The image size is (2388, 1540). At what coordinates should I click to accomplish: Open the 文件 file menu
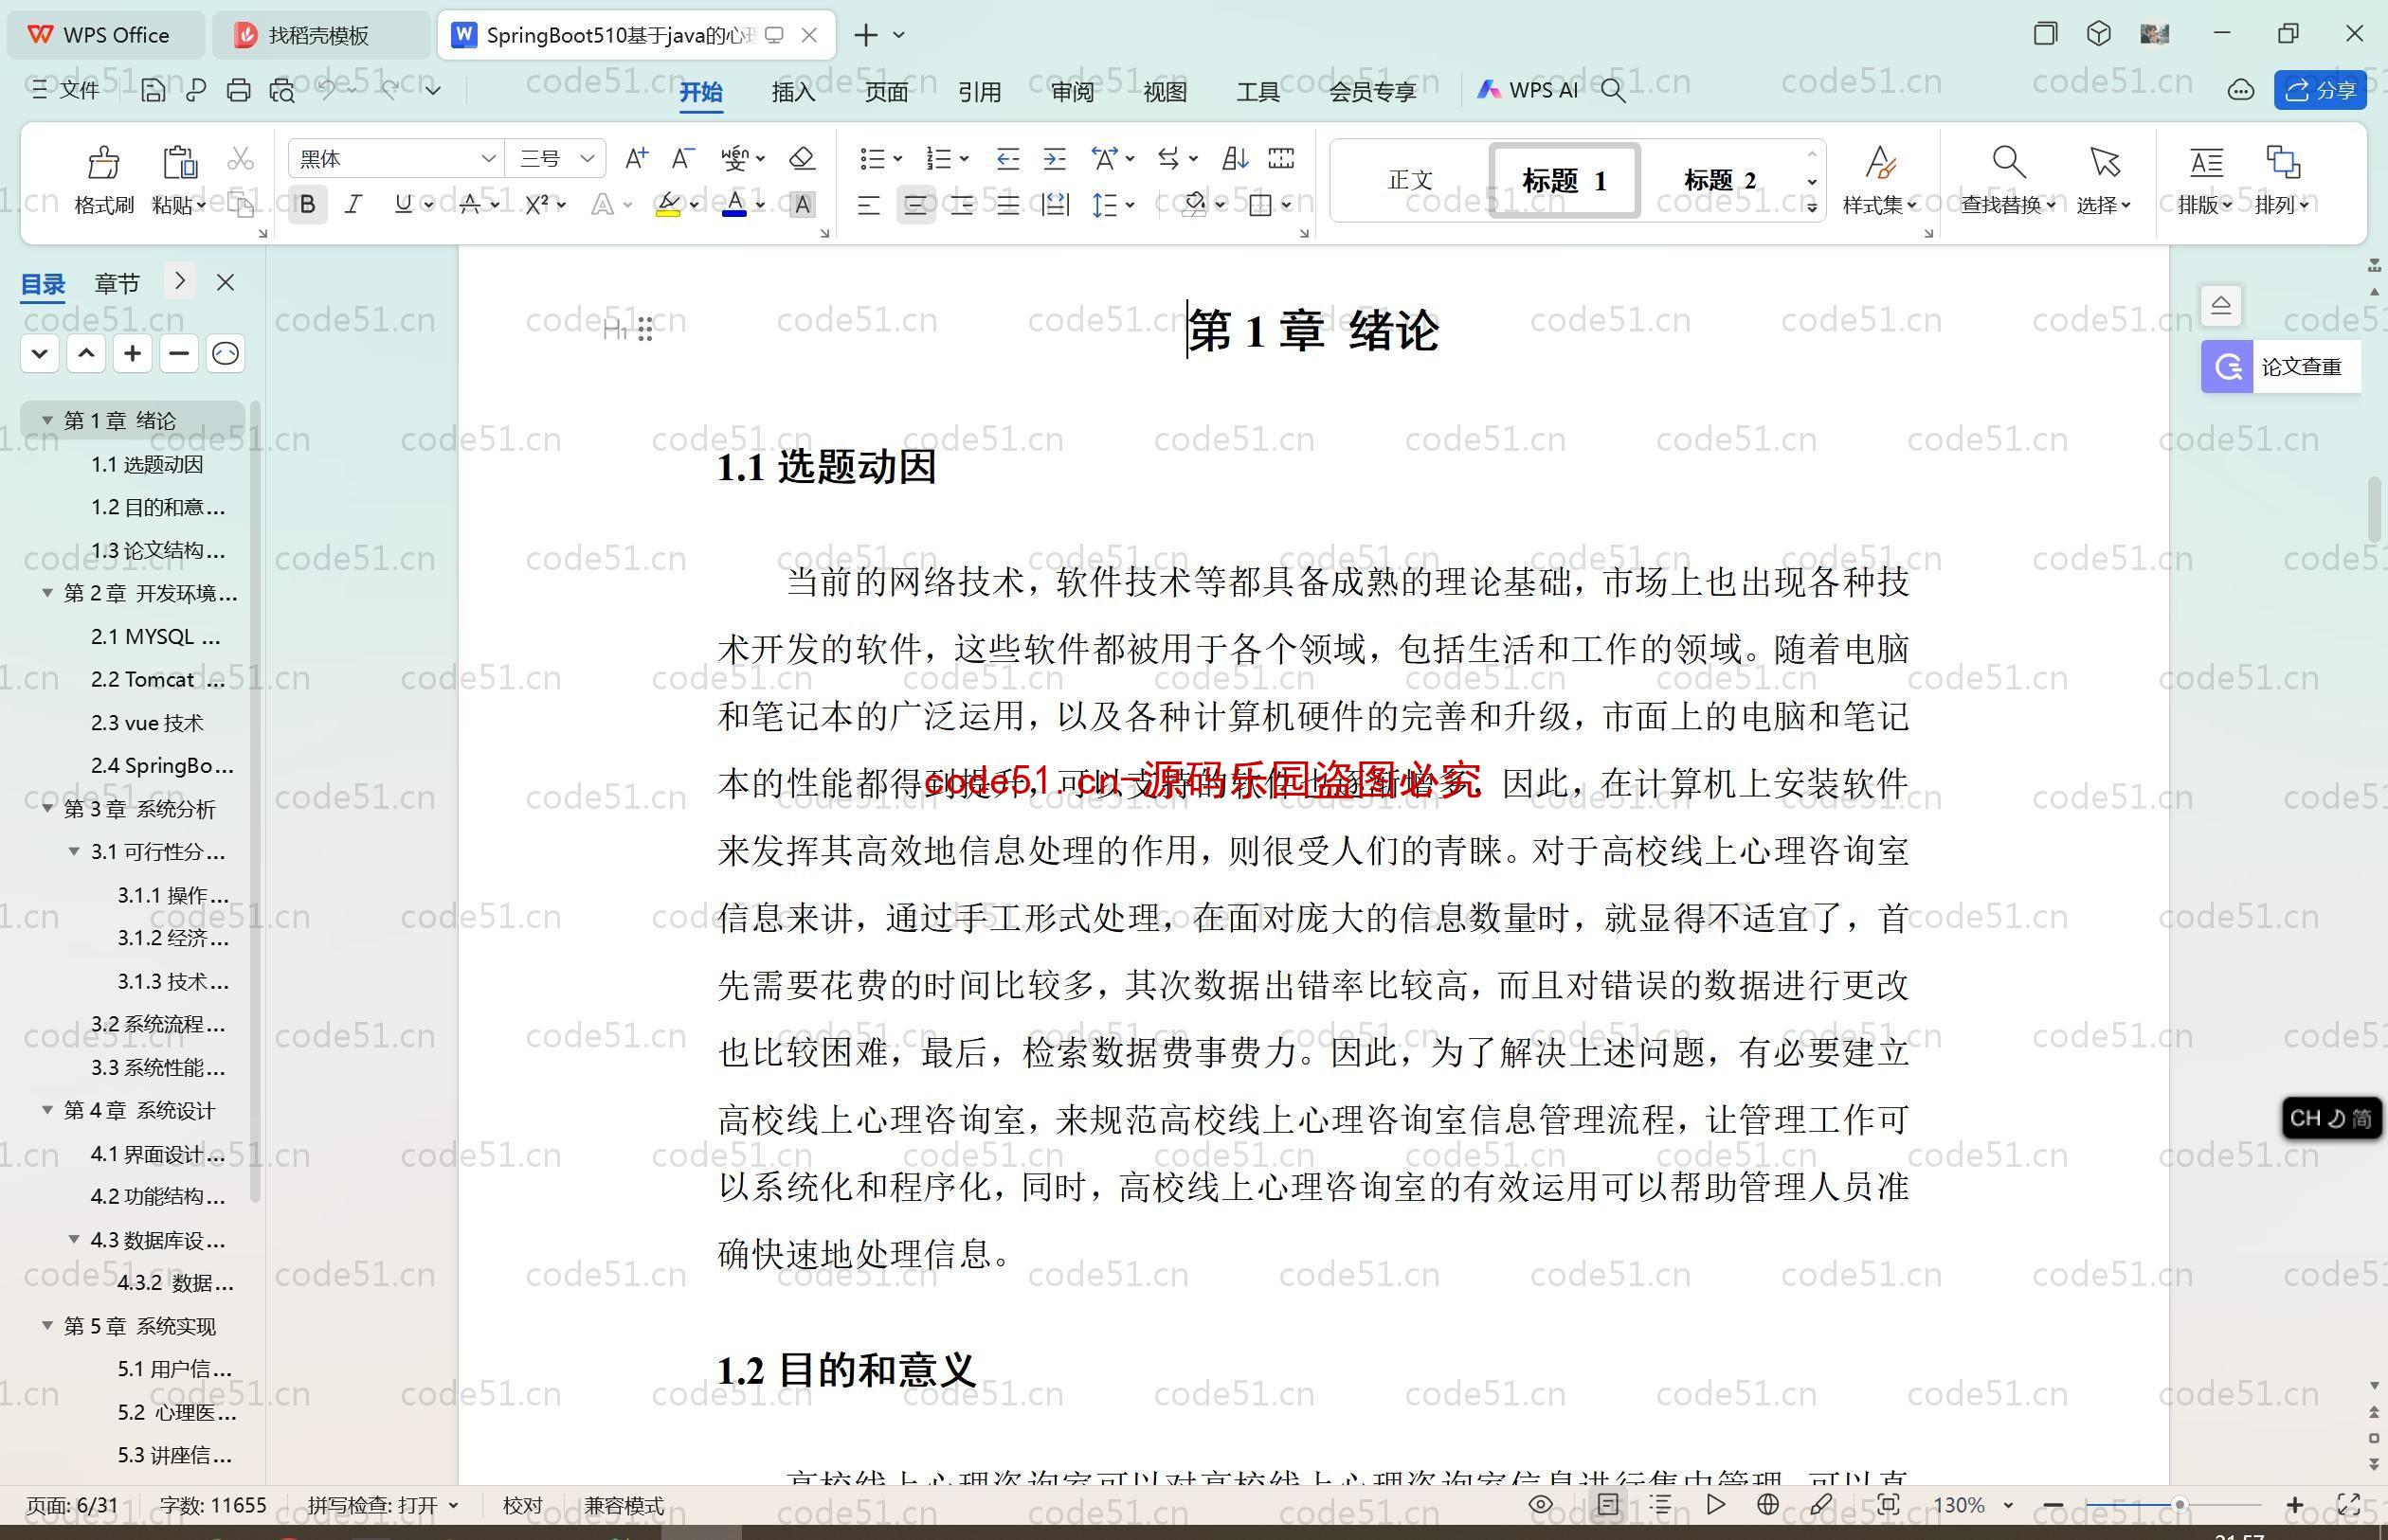pos(66,90)
